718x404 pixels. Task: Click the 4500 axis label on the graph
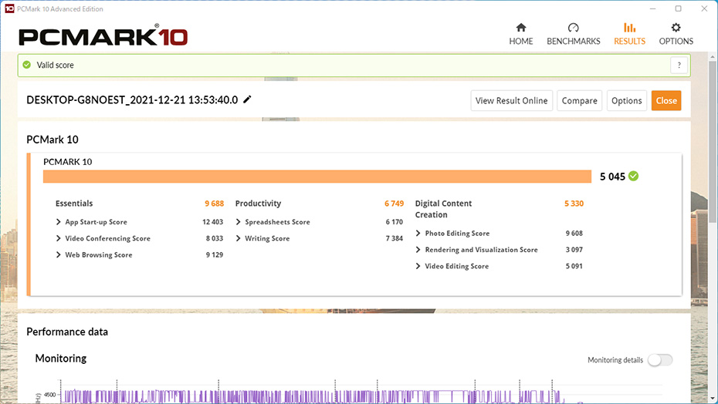50,395
